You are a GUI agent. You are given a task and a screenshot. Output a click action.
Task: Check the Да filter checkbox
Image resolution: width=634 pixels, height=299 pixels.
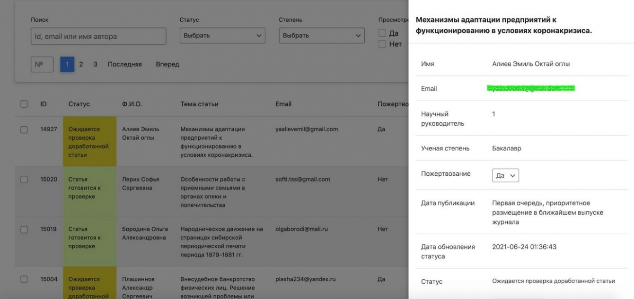point(382,34)
